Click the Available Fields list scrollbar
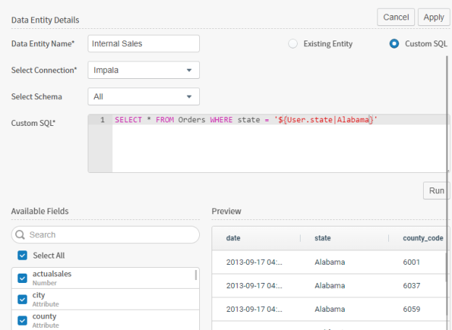 (x=196, y=275)
